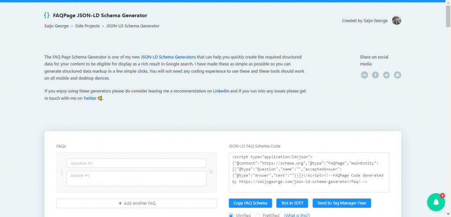Click the curly braces site logo
Image resolution: width=451 pixels, height=217 pixels.
tap(47, 15)
